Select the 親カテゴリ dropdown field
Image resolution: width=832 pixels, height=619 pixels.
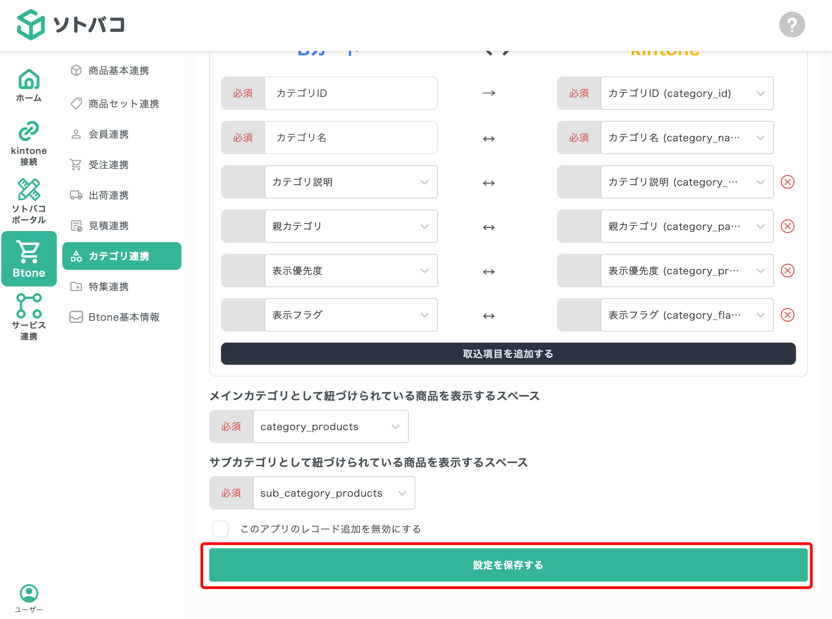point(351,226)
